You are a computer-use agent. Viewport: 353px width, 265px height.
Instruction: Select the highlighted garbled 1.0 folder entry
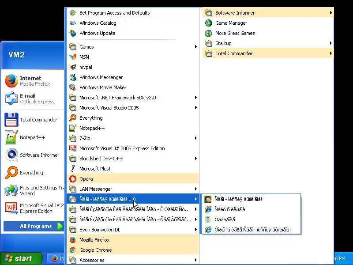tap(133, 199)
